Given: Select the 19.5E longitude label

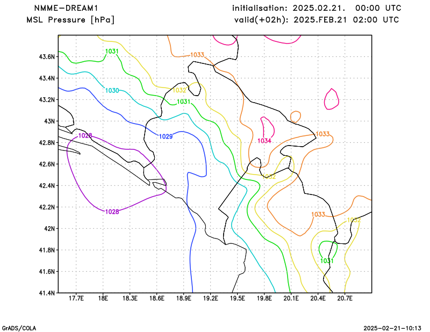Looking at the screenshot, I should coord(238,298).
